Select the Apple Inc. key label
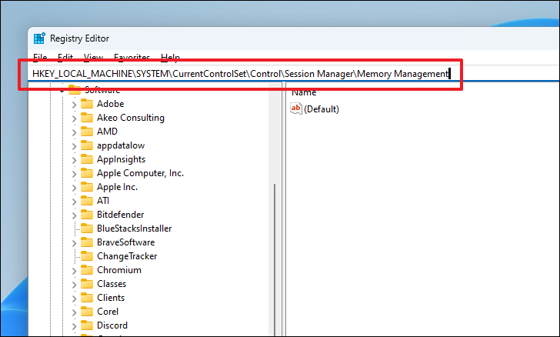The height and width of the screenshot is (337, 560). pyautogui.click(x=117, y=187)
